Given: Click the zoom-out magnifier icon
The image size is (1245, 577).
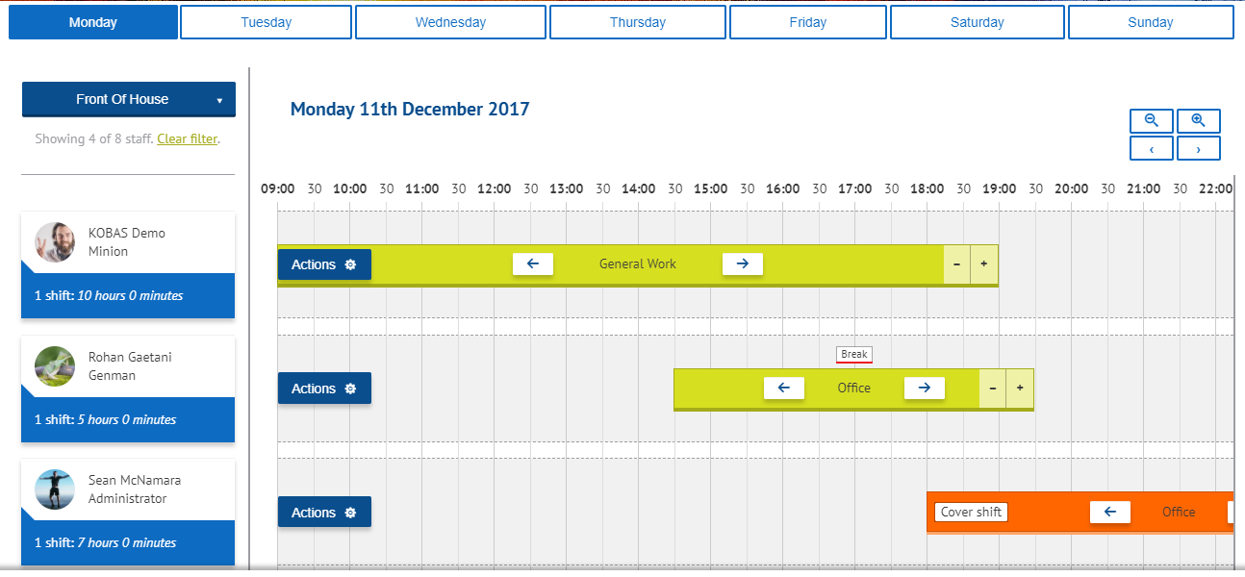Looking at the screenshot, I should [x=1151, y=120].
